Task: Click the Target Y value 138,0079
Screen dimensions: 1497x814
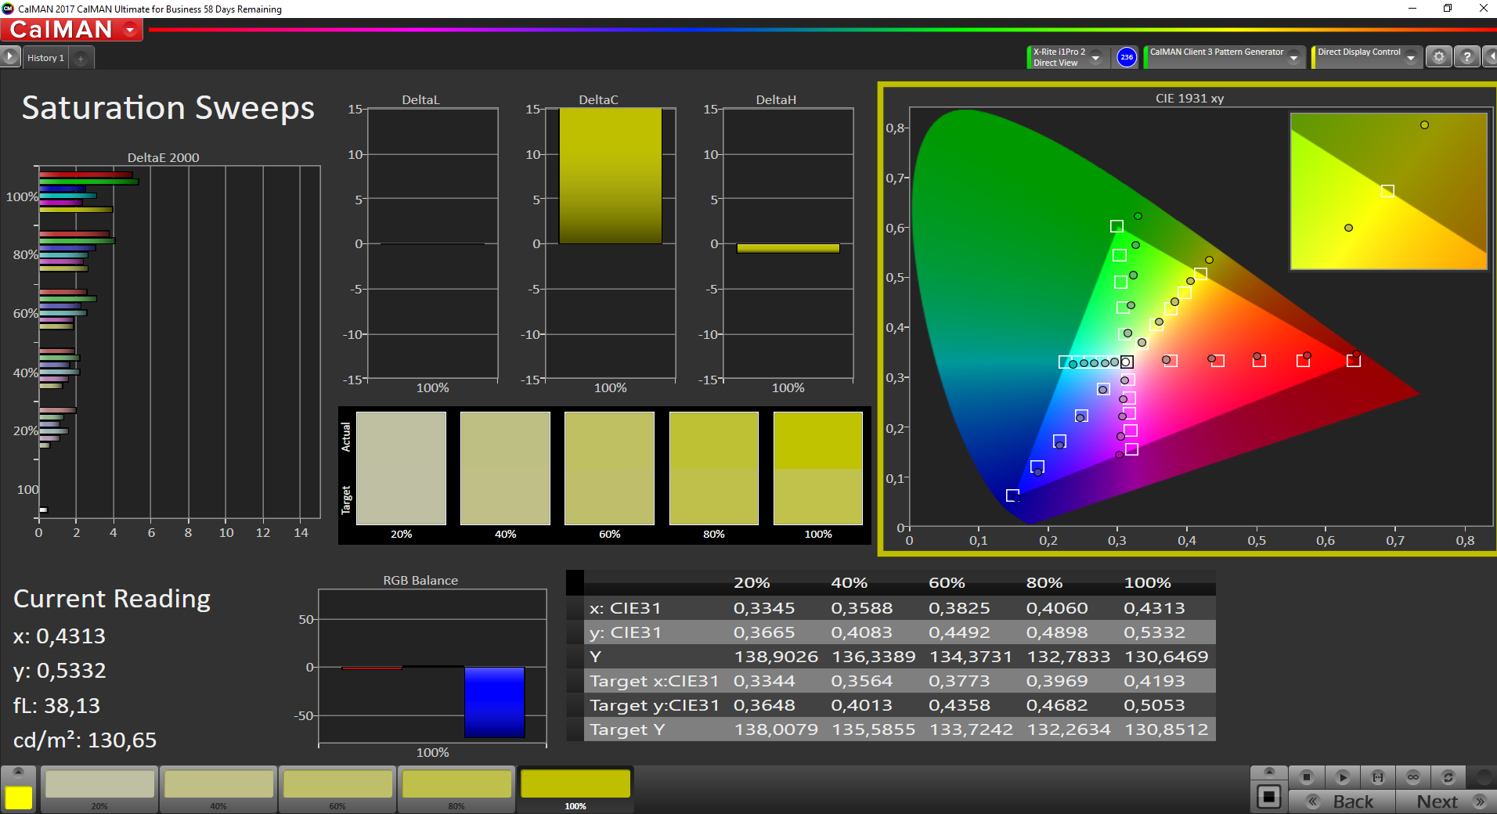Action: tap(776, 729)
